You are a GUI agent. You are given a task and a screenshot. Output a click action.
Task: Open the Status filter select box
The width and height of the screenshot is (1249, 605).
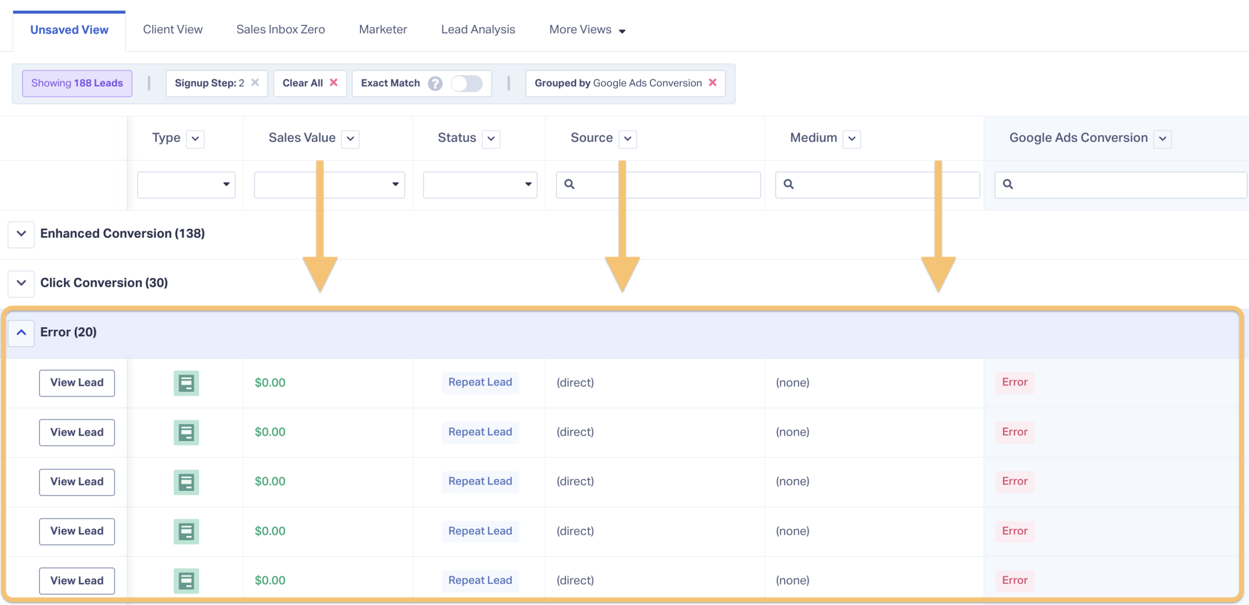pos(480,184)
